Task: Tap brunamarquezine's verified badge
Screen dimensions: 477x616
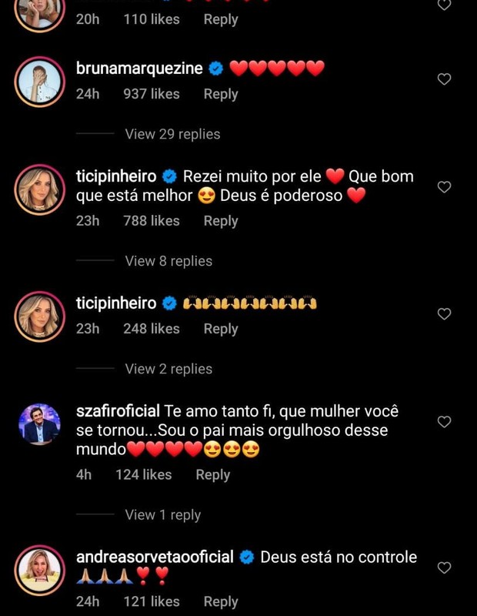Action: point(216,69)
